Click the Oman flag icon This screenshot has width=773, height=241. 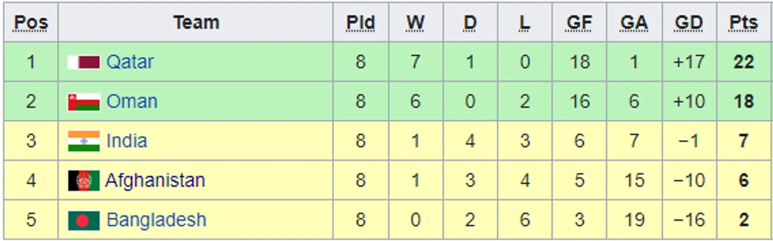pyautogui.click(x=84, y=102)
